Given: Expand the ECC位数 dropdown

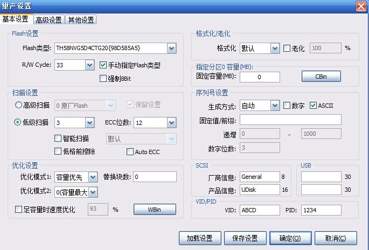Looking at the screenshot, I should (x=171, y=123).
